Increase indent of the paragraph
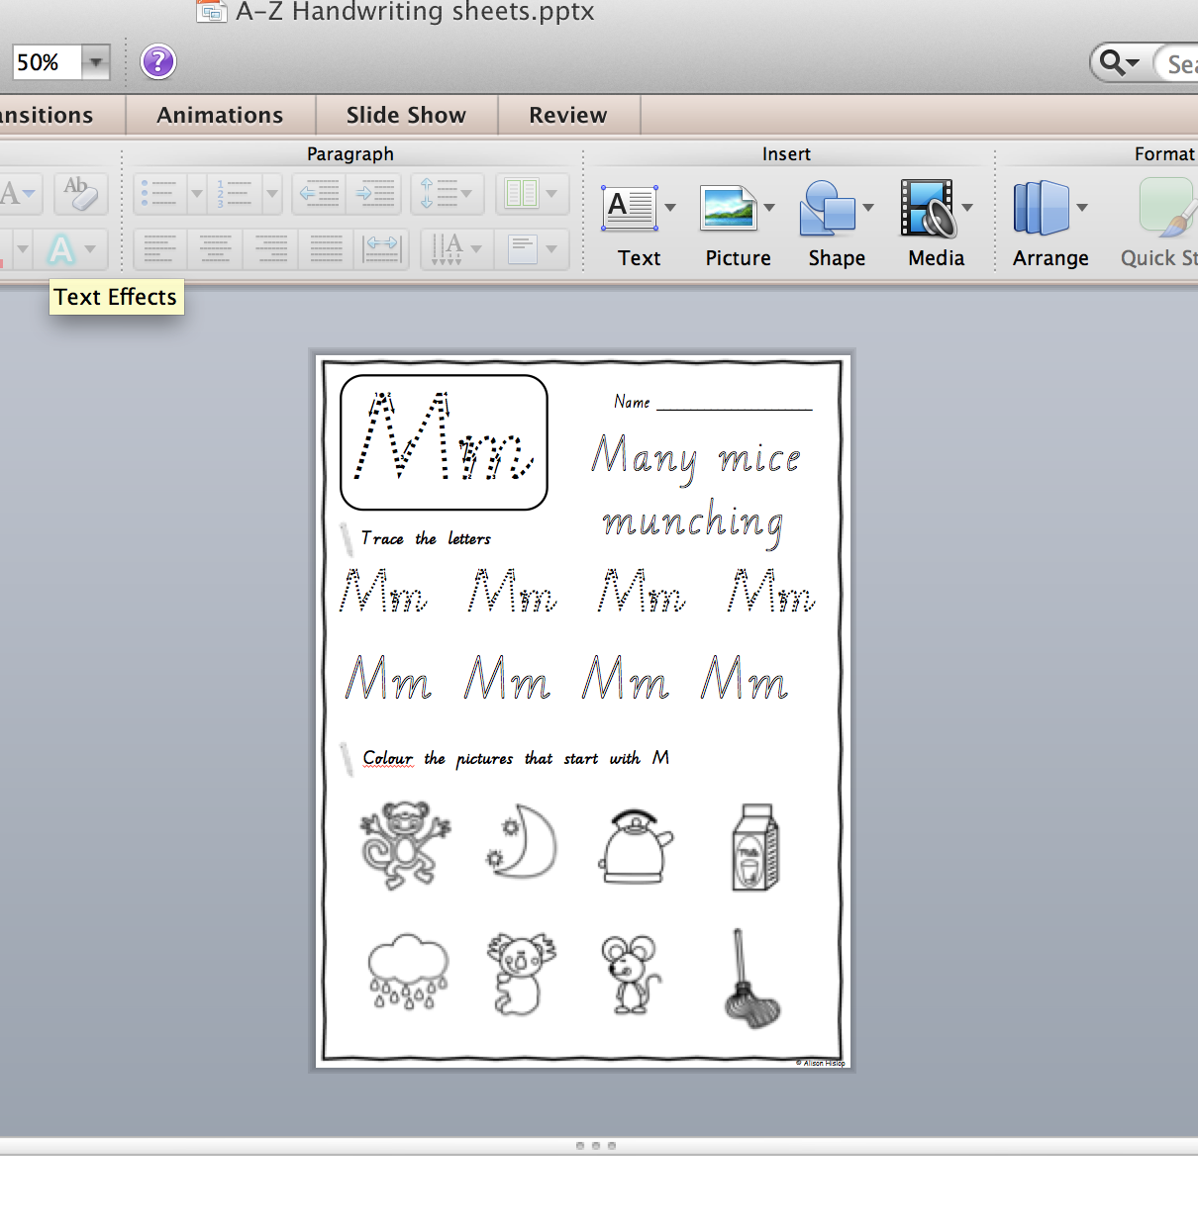The height and width of the screenshot is (1229, 1198). click(373, 194)
